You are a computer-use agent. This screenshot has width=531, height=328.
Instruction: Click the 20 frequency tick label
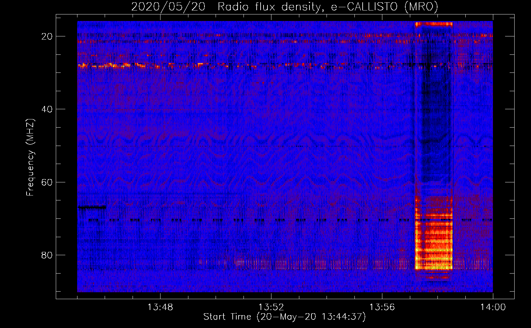click(x=47, y=36)
